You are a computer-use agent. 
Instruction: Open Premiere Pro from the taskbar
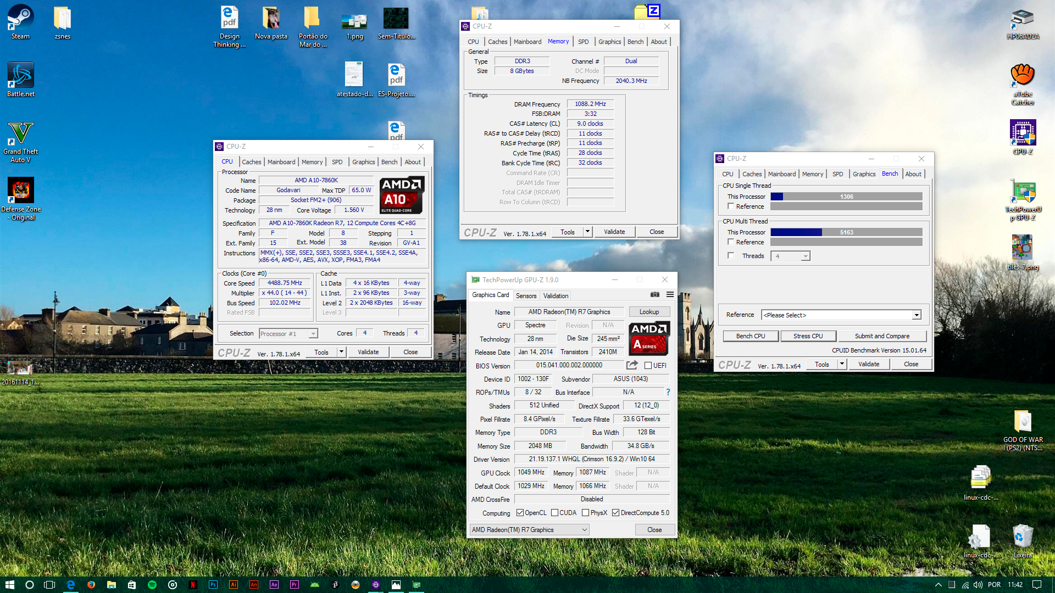pyautogui.click(x=295, y=585)
